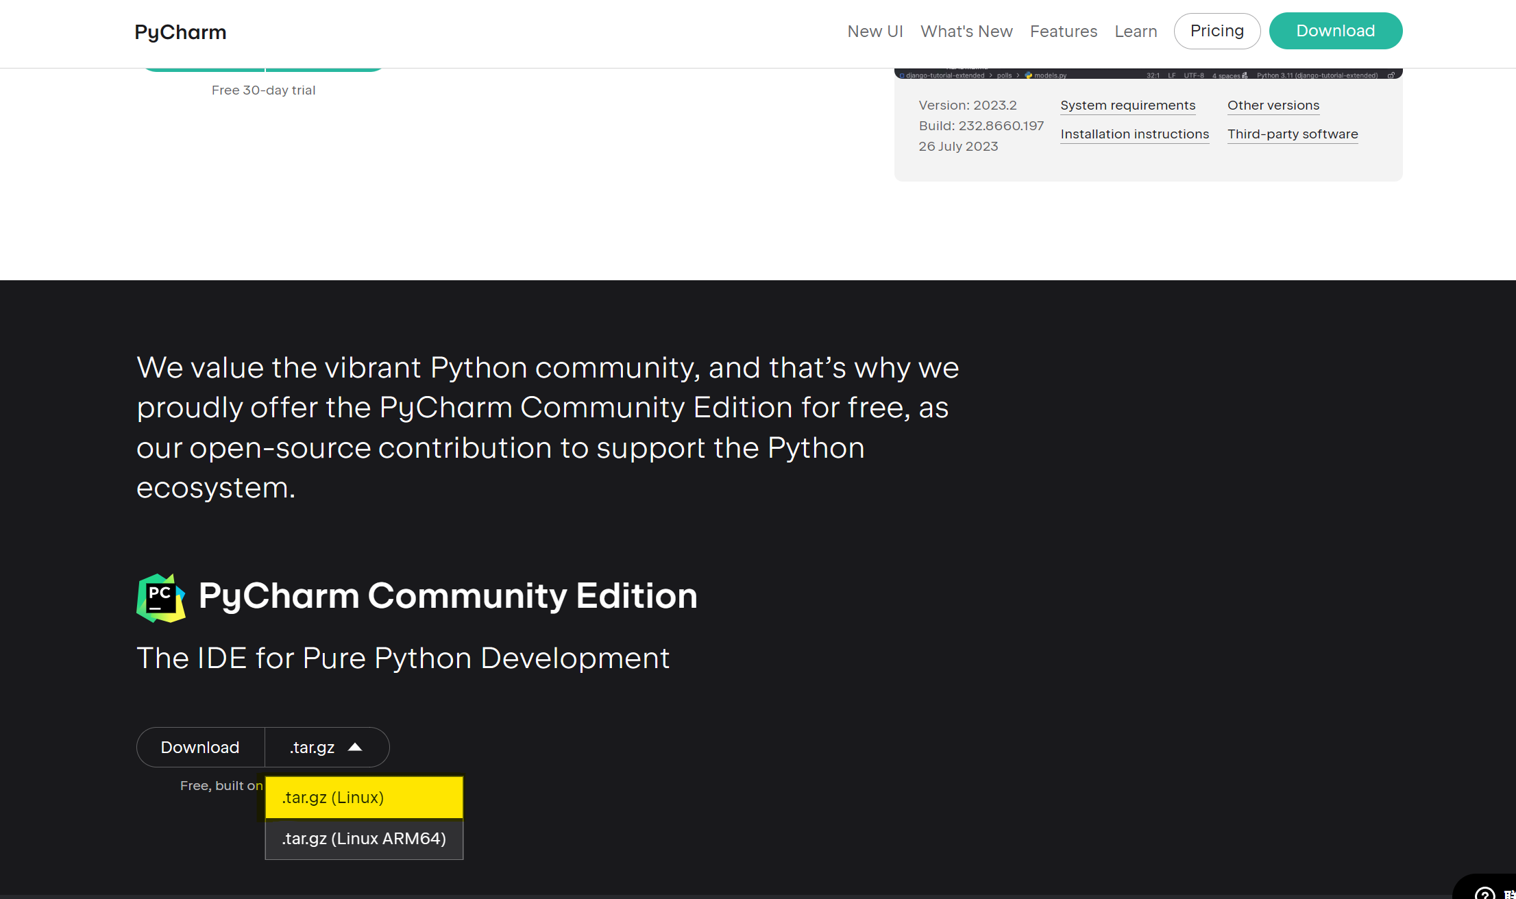Open the Installation instructions link
This screenshot has height=899, width=1516.
1134,134
